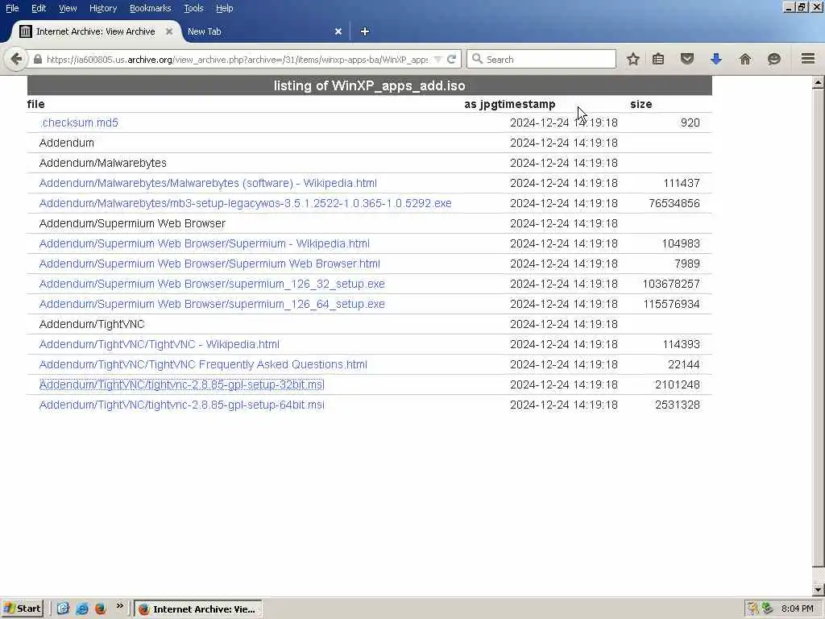The width and height of the screenshot is (825, 619).
Task: Open TightVNC - Wikipedia.html link
Action: point(159,344)
